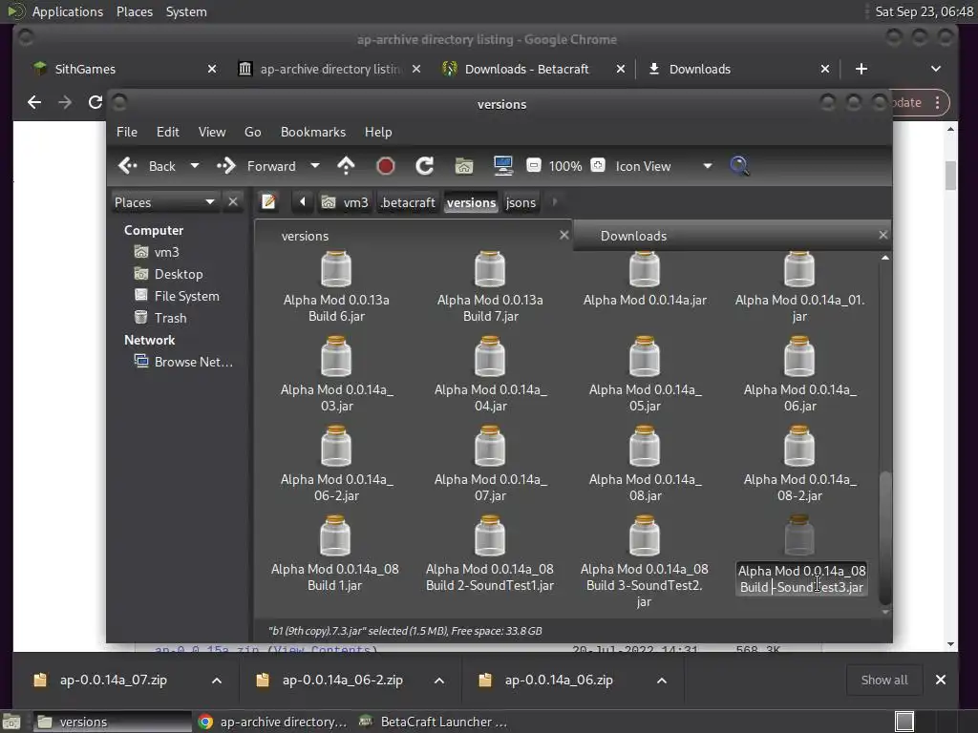Switch to the Downloads pane tab

pos(633,236)
